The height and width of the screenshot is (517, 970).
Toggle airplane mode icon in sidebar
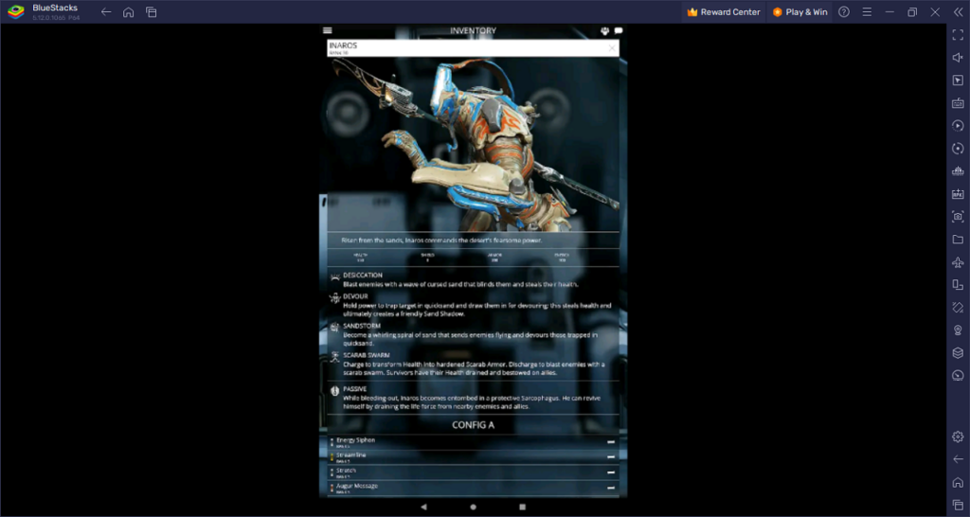pyautogui.click(x=958, y=262)
